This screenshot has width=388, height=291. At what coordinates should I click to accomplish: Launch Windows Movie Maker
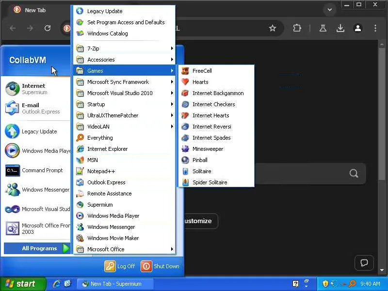coord(124,238)
